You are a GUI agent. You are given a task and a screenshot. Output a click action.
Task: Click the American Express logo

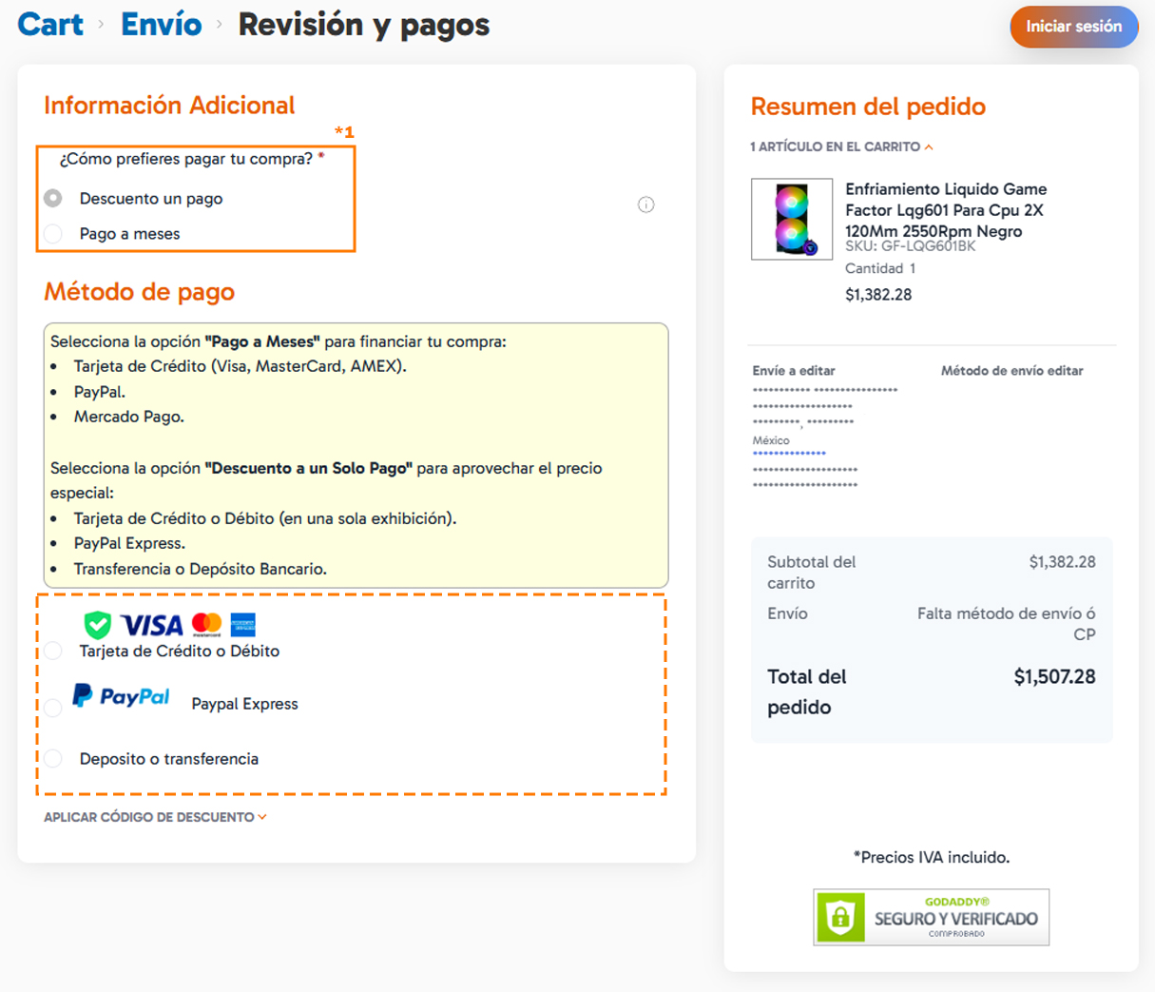pyautogui.click(x=243, y=624)
